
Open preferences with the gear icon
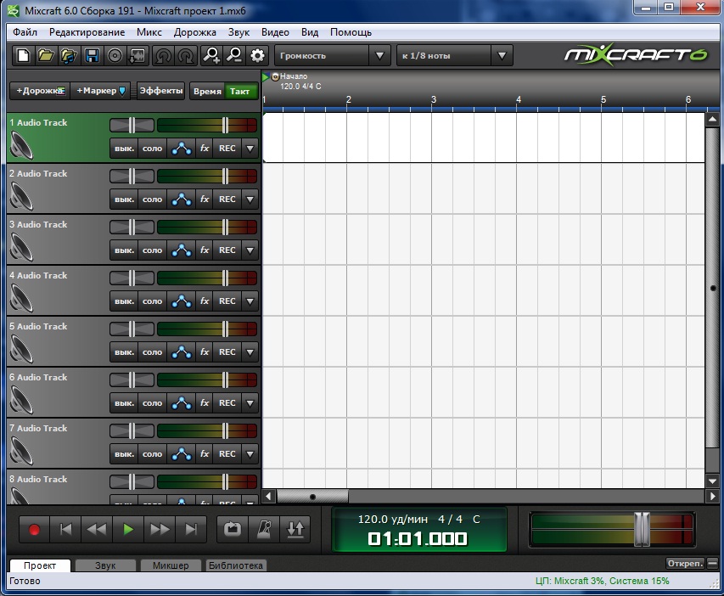point(258,56)
